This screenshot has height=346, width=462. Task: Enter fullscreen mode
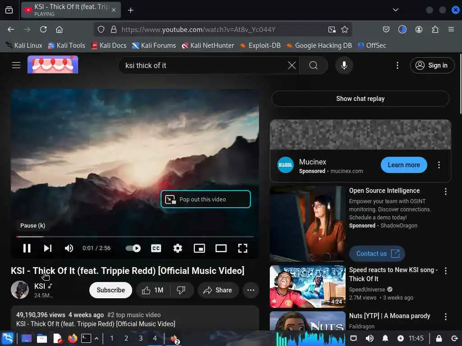(x=243, y=248)
